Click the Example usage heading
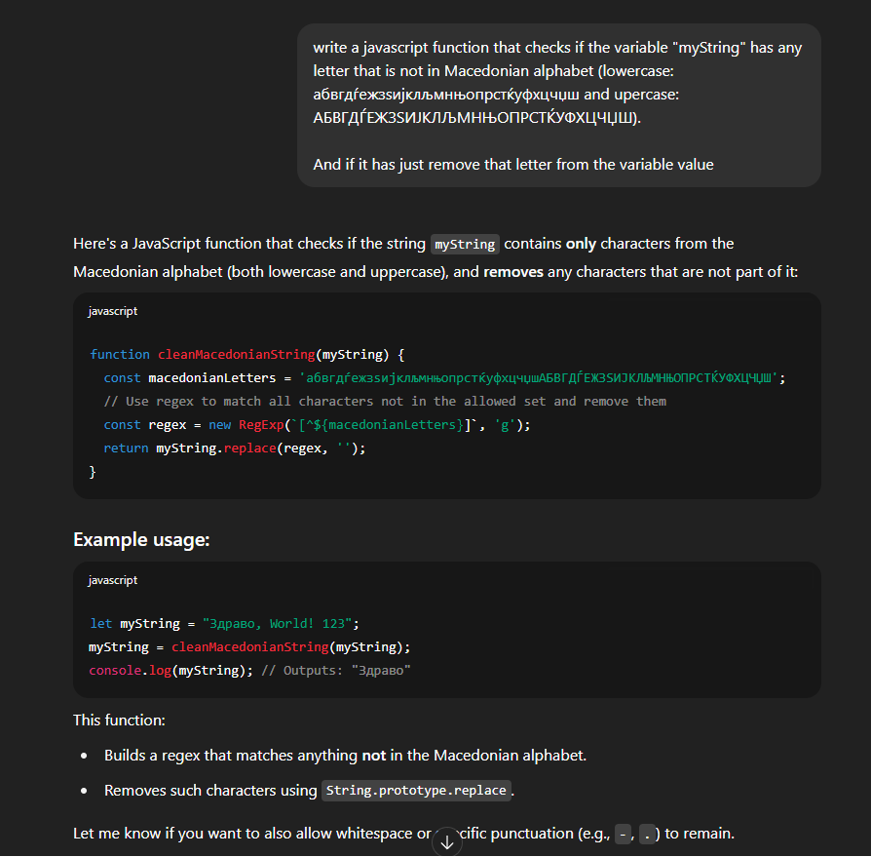Viewport: 871px width, 857px height. tap(141, 539)
